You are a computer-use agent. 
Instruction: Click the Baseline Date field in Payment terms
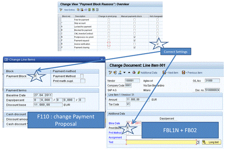pyautogui.click(x=43, y=95)
